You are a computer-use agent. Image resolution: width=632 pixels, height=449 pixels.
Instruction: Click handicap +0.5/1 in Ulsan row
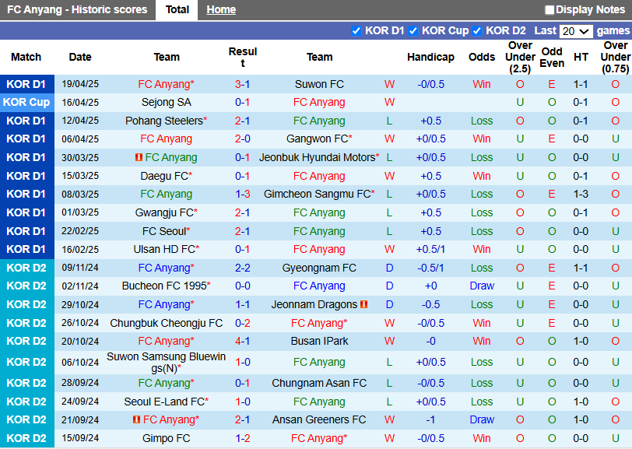430,250
